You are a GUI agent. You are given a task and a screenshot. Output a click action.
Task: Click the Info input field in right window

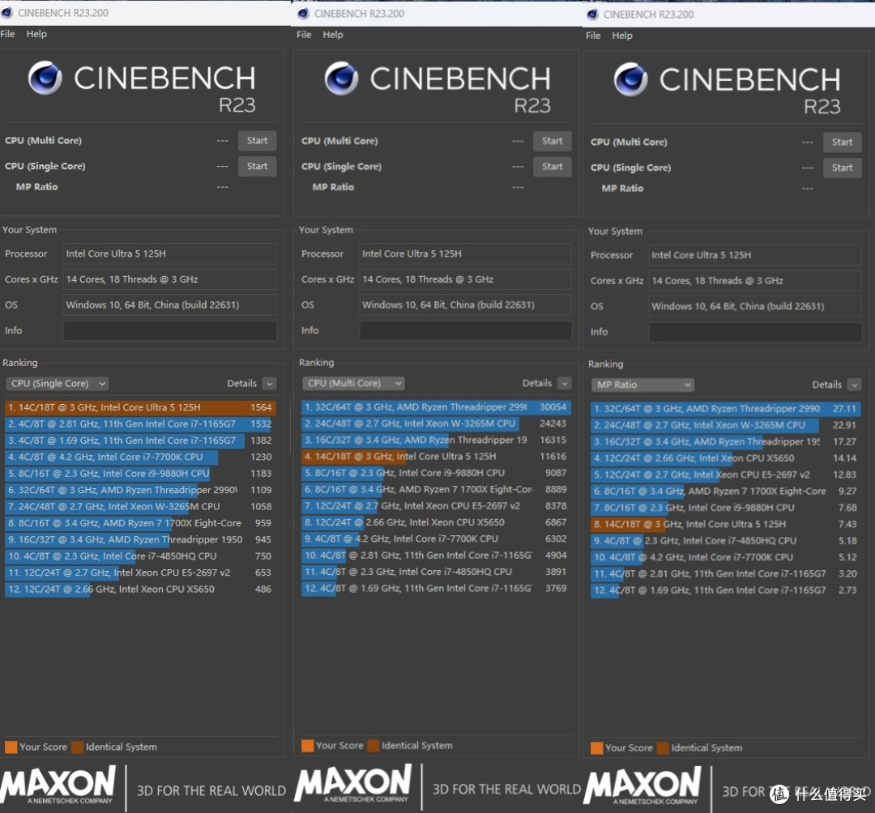[755, 332]
